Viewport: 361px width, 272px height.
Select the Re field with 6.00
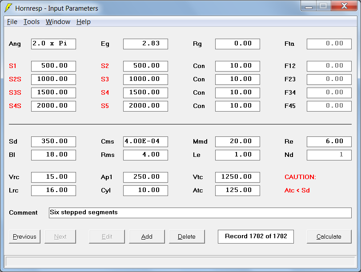point(329,141)
